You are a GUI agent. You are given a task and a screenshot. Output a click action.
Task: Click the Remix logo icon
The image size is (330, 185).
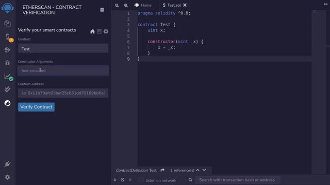click(8, 8)
